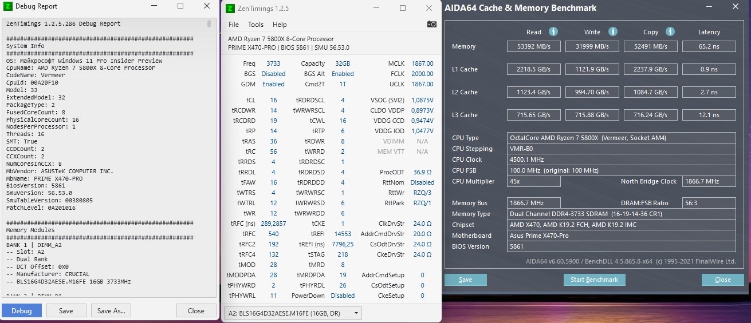Click the Capacity value 32GB
Screen dimensions: 751x323
pos(343,63)
